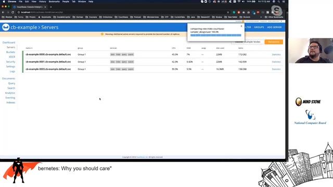Sort servers by name column header

click(29, 48)
